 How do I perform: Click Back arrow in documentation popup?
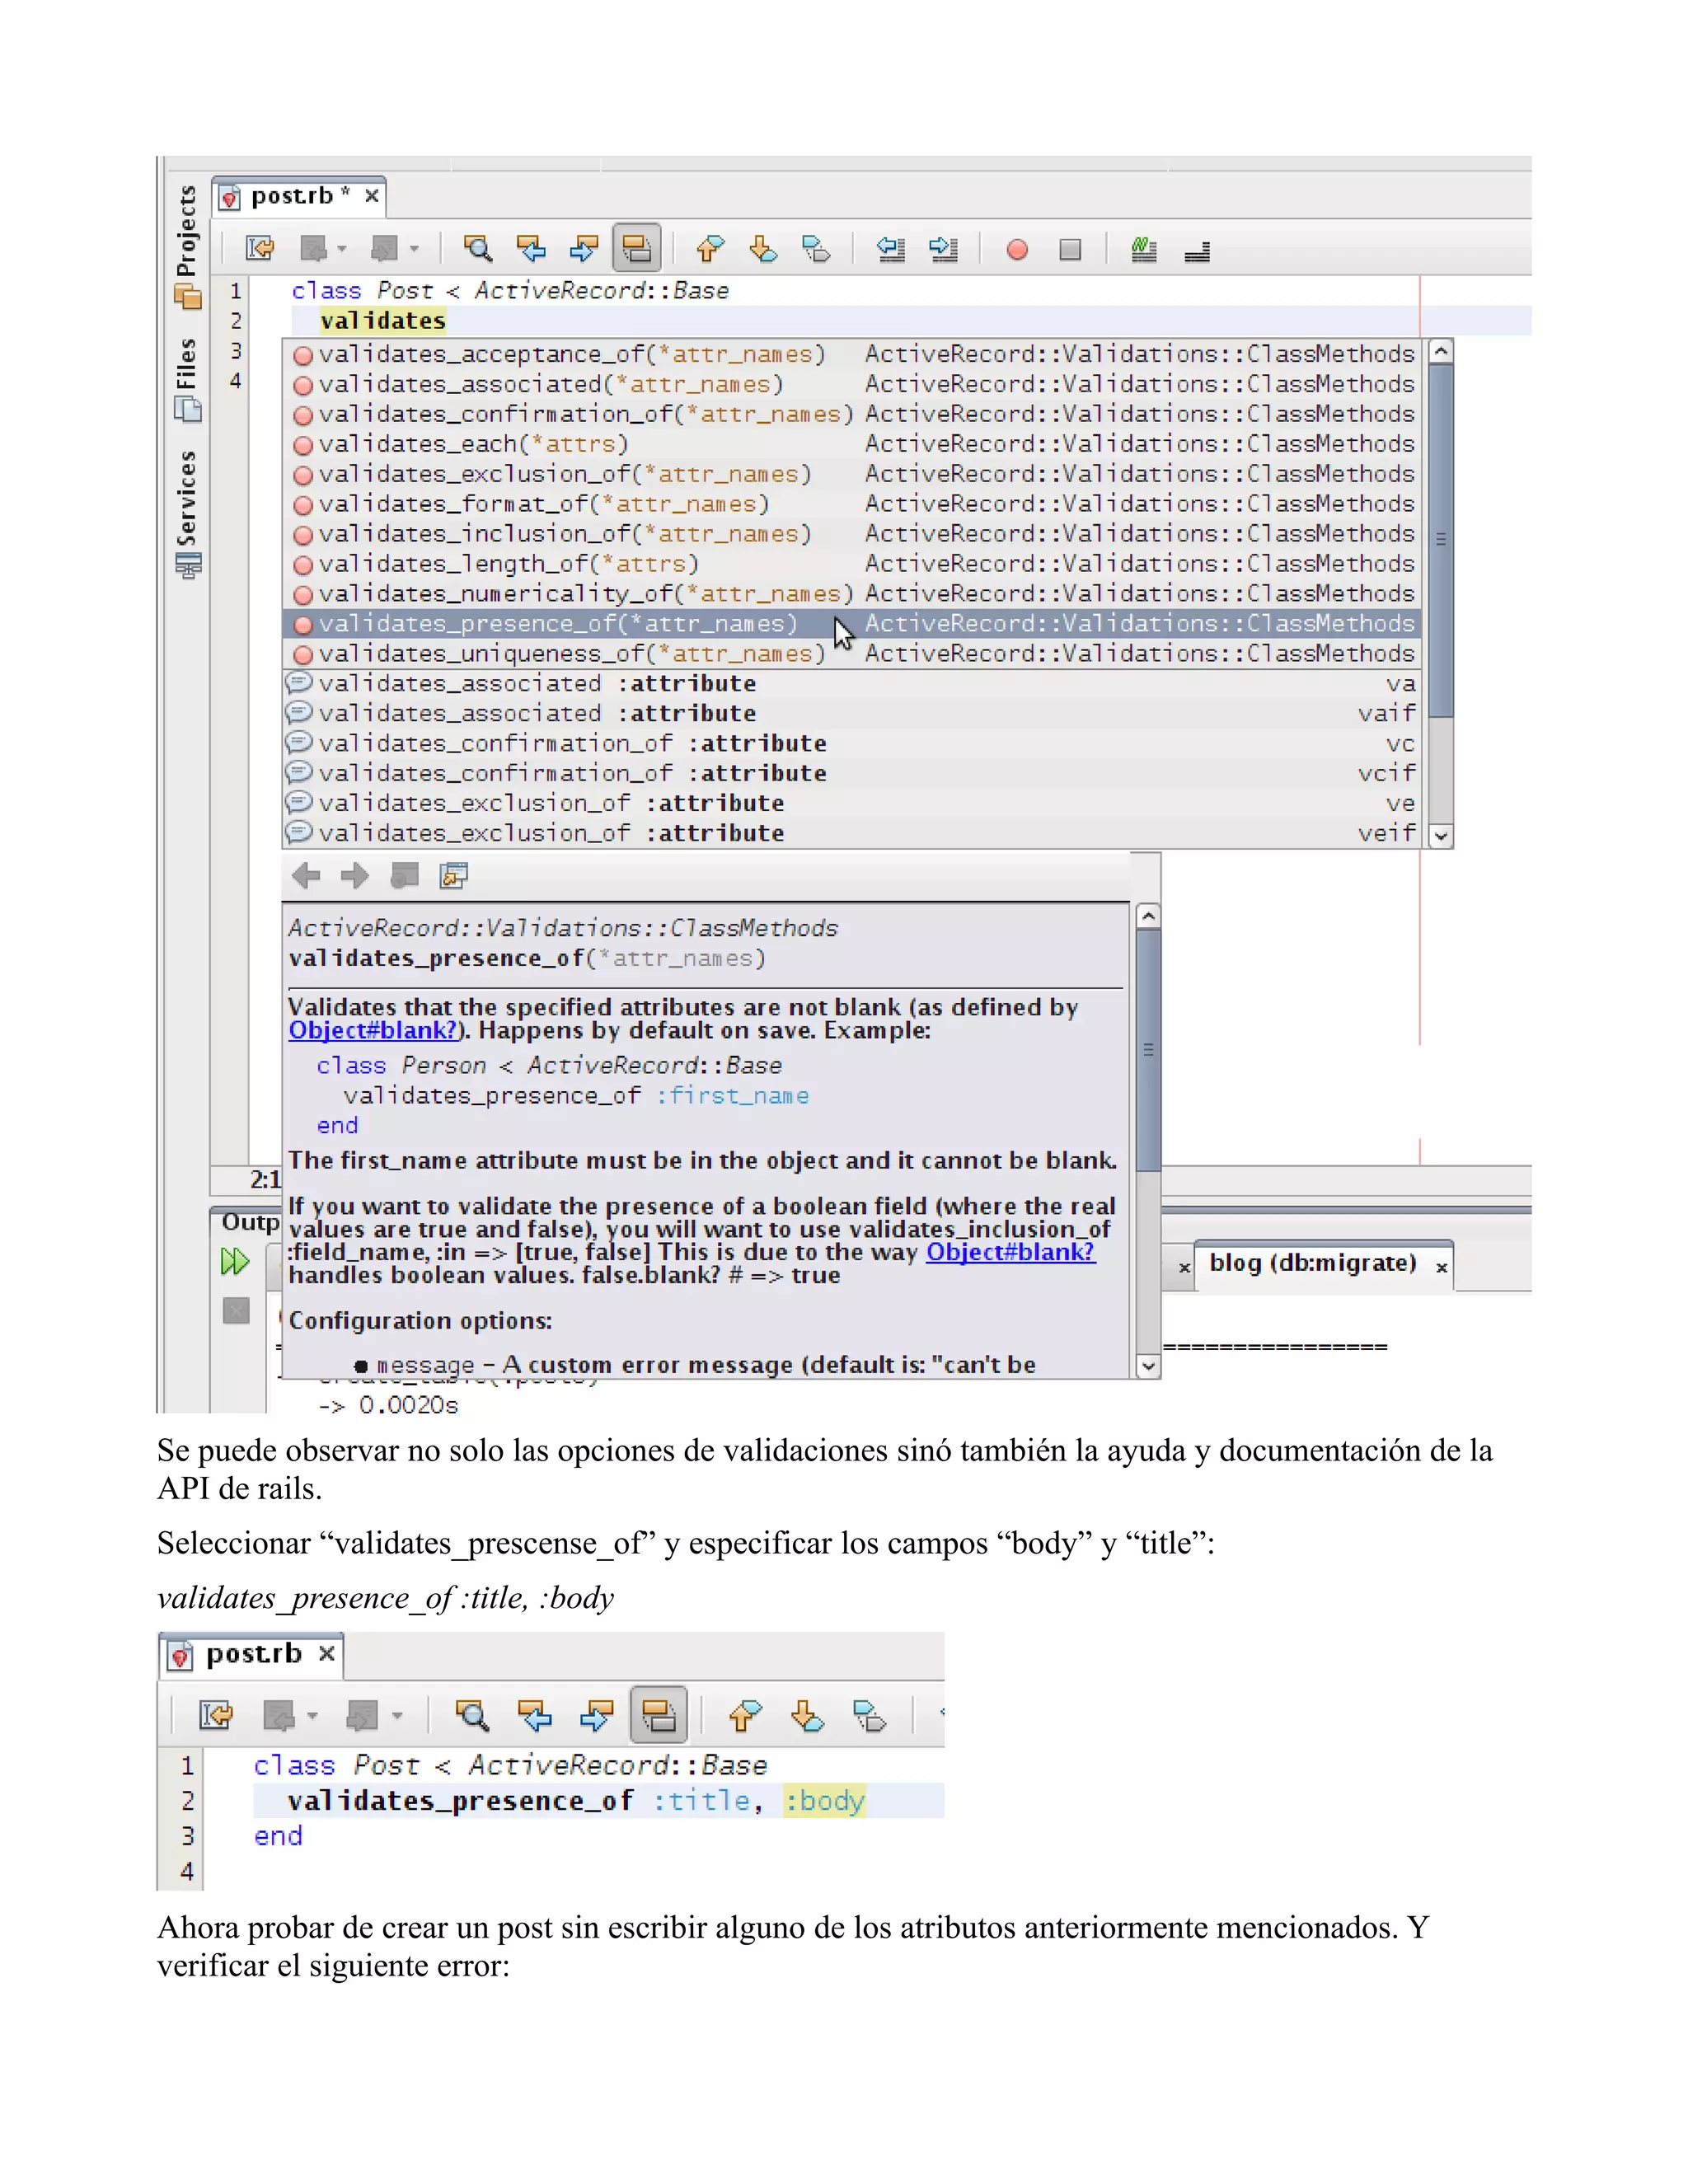(306, 877)
